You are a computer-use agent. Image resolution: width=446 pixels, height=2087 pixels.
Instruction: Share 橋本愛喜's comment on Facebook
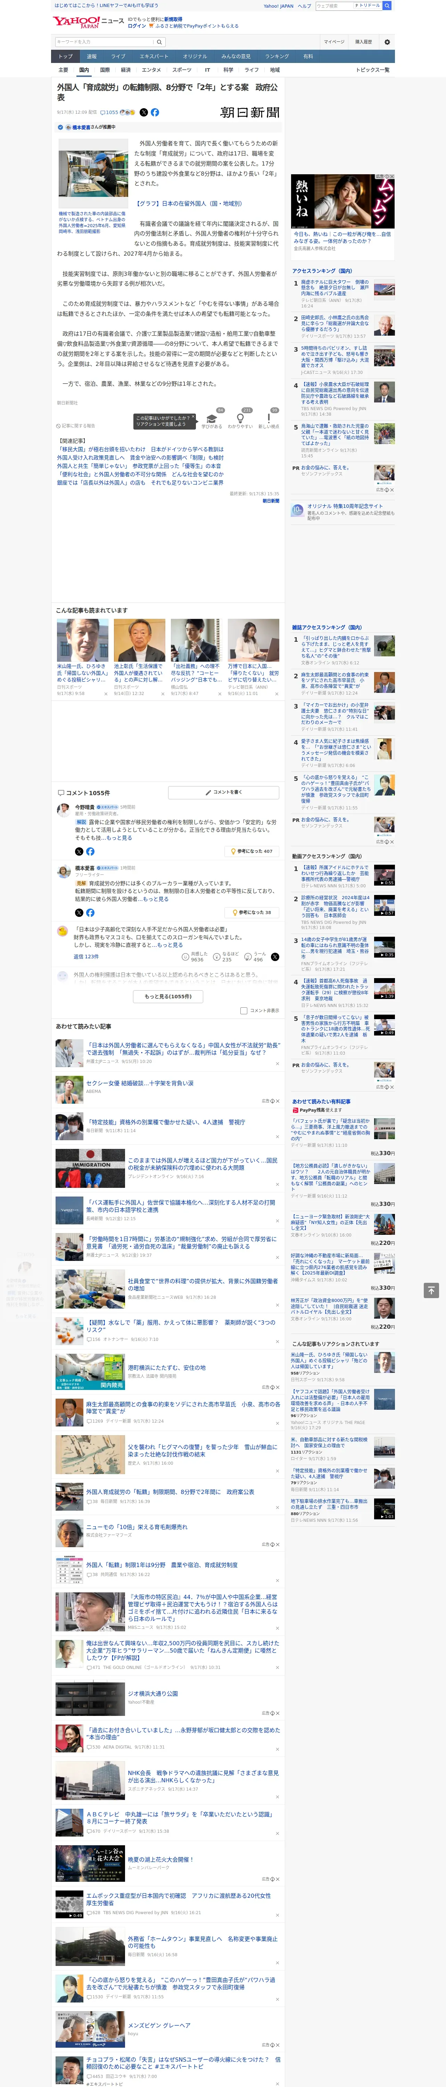click(90, 912)
